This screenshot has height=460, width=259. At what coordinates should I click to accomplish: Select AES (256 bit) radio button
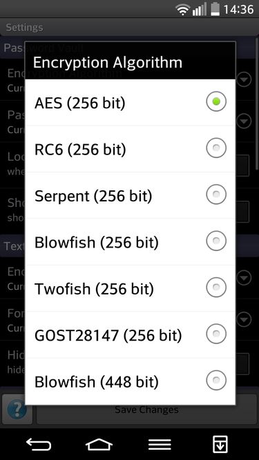pos(216,101)
